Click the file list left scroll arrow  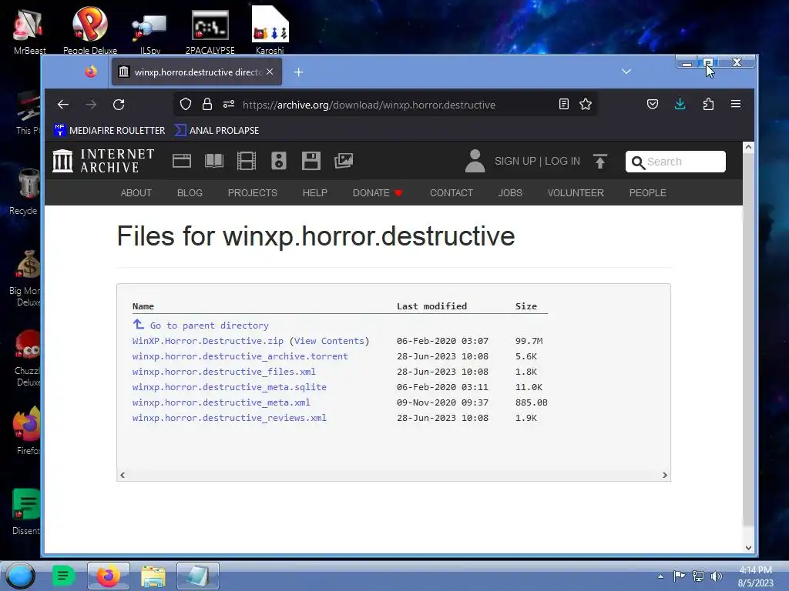(x=123, y=475)
